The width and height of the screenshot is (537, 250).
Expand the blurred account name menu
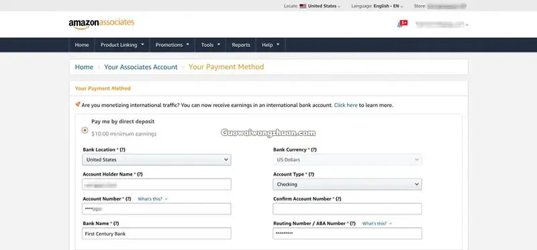coord(442,25)
